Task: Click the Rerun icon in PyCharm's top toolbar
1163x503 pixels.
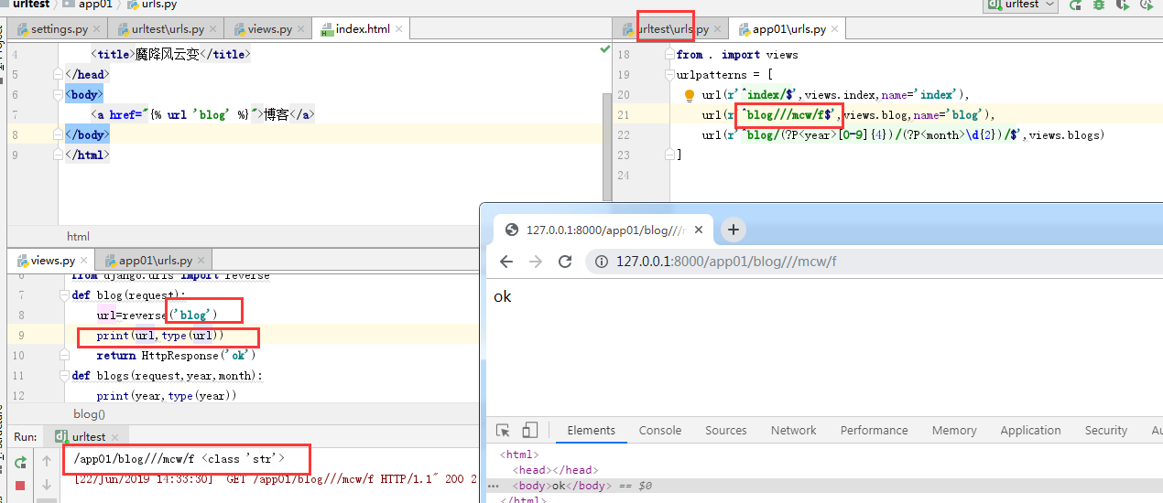Action: tap(1075, 5)
